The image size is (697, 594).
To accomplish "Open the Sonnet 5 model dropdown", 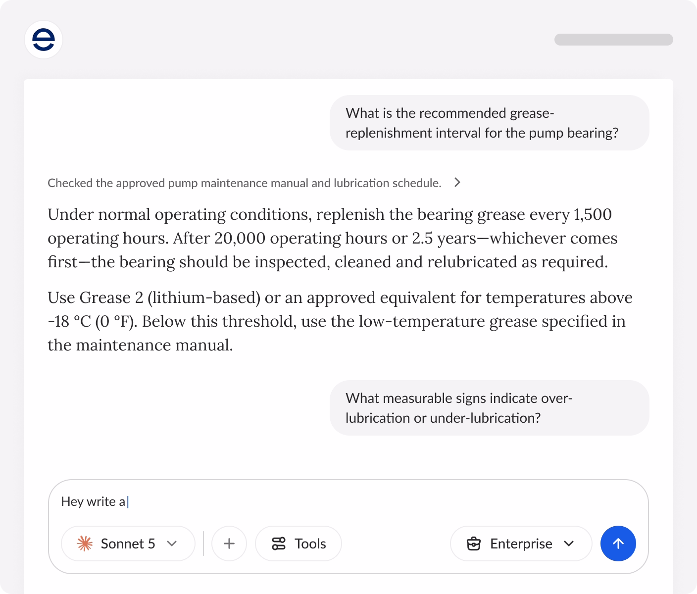I will [128, 544].
